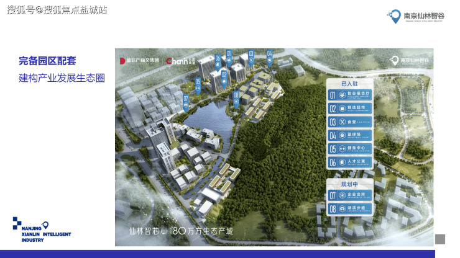The height and width of the screenshot is (258, 460).
Task: Click map pin 07 beside the lake
Action: click(x=186, y=103)
